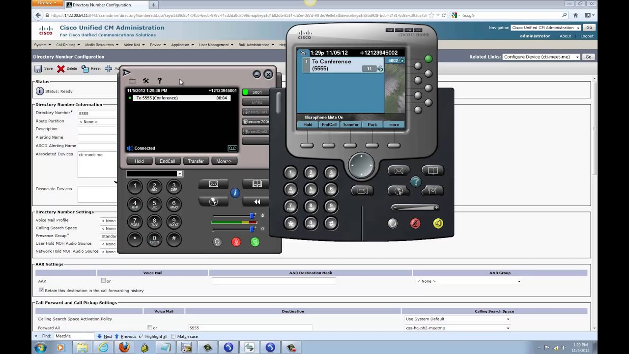Viewport: 629px width, 354px height.
Task: Open the directories book button on Cisco IP Phone
Action: click(x=433, y=171)
